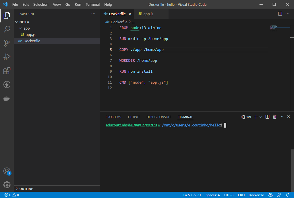Kill terminal with trash icon

pyautogui.click(x=274, y=117)
